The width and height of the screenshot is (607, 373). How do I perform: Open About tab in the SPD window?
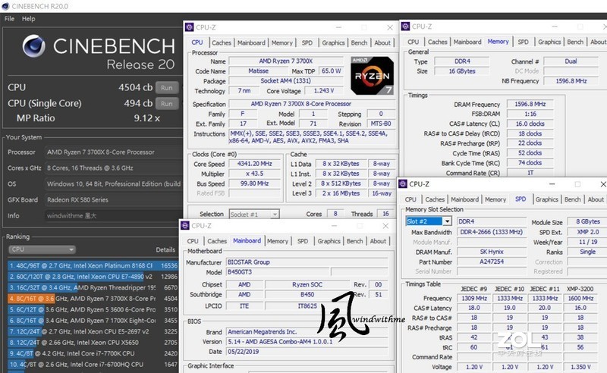(596, 199)
